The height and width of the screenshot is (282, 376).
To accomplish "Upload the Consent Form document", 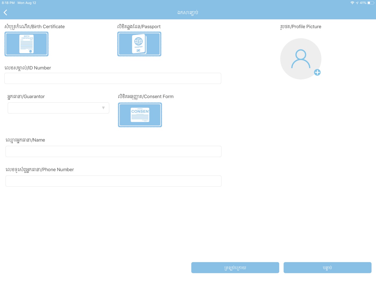I will pos(140,115).
